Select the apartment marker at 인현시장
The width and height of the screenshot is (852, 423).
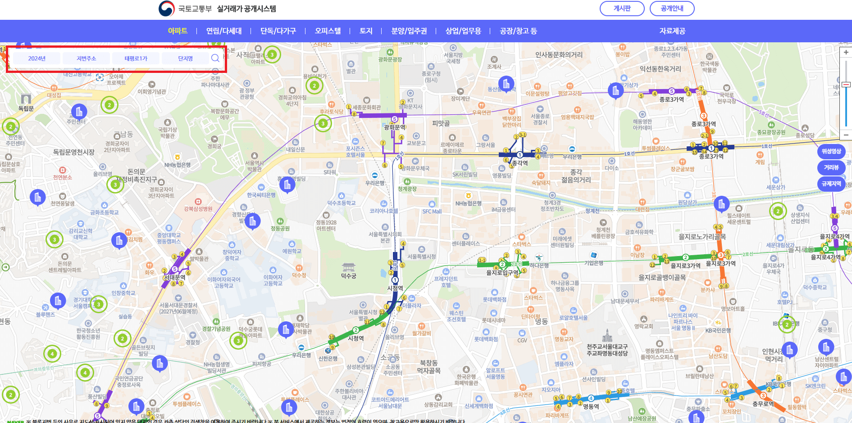coord(789,349)
